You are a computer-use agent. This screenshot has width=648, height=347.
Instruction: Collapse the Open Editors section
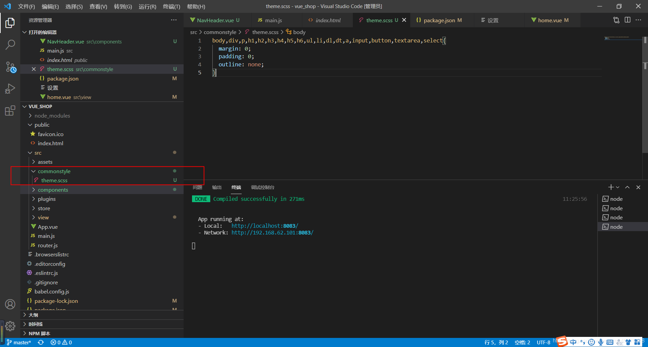tap(24, 32)
